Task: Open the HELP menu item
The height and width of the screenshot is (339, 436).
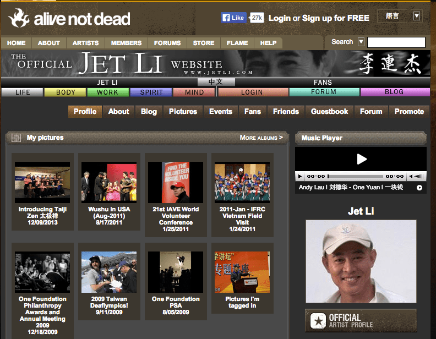Action: [268, 43]
